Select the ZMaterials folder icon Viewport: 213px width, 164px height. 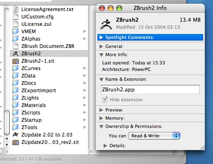(16, 105)
